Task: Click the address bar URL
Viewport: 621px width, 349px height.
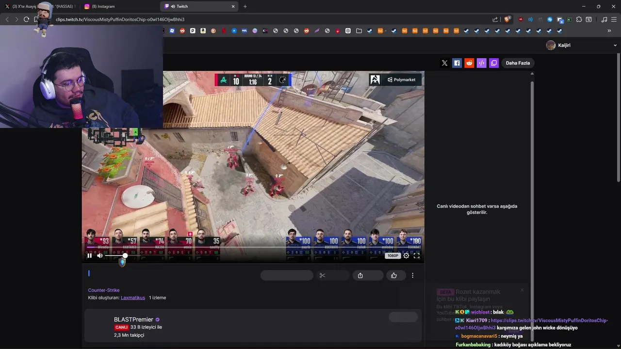Action: [120, 19]
